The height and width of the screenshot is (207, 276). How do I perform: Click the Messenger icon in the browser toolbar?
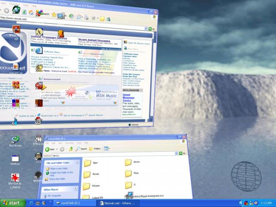click(108, 19)
